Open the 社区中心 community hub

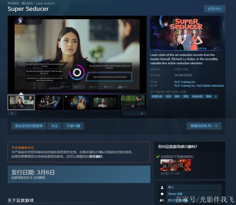tap(214, 9)
